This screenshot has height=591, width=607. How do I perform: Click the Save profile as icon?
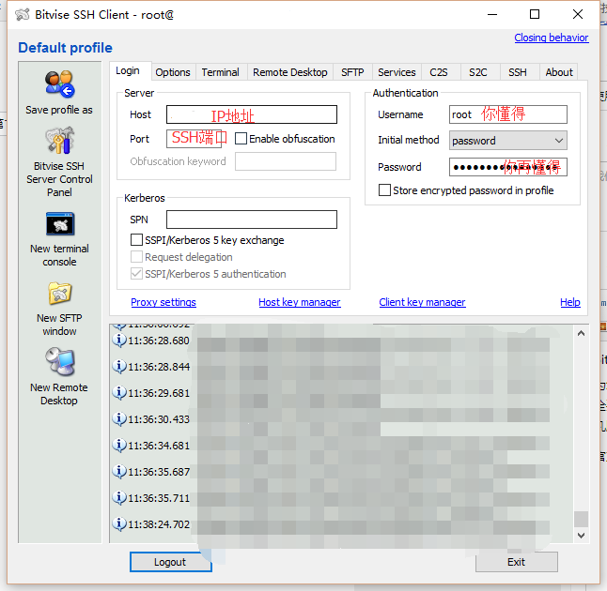[59, 84]
